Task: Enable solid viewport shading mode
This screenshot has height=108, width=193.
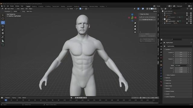Action: tap(152, 9)
